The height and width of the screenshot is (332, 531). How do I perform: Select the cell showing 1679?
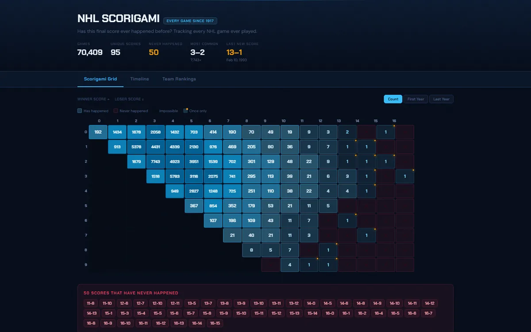(137, 162)
